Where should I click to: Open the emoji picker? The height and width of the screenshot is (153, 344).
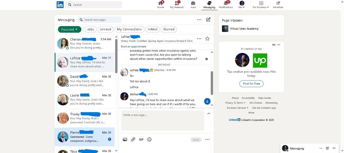tap(149, 140)
